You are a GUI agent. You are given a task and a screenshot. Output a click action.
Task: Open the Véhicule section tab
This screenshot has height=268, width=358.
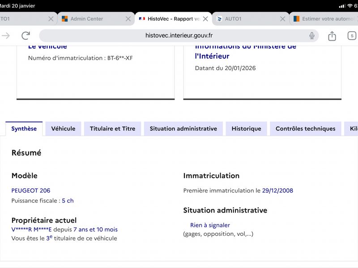63,129
